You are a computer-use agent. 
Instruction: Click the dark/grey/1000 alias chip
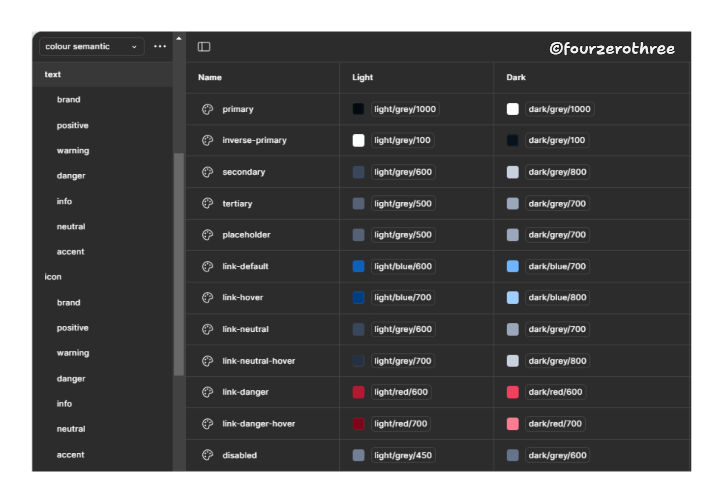tap(559, 109)
